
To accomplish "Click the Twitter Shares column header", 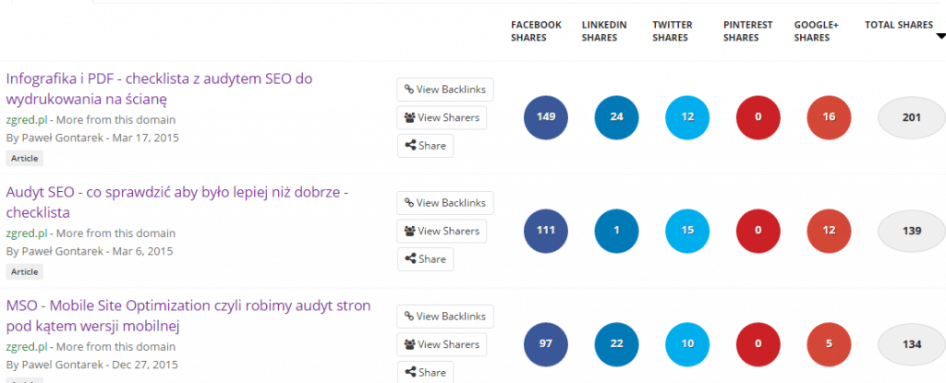I will (x=672, y=31).
